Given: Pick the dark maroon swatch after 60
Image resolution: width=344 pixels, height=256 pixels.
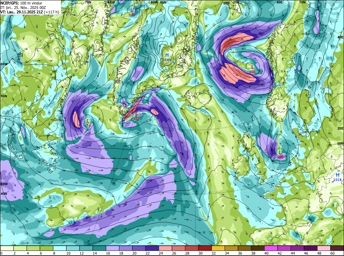Looking at the screenshot, I should tap(337, 248).
